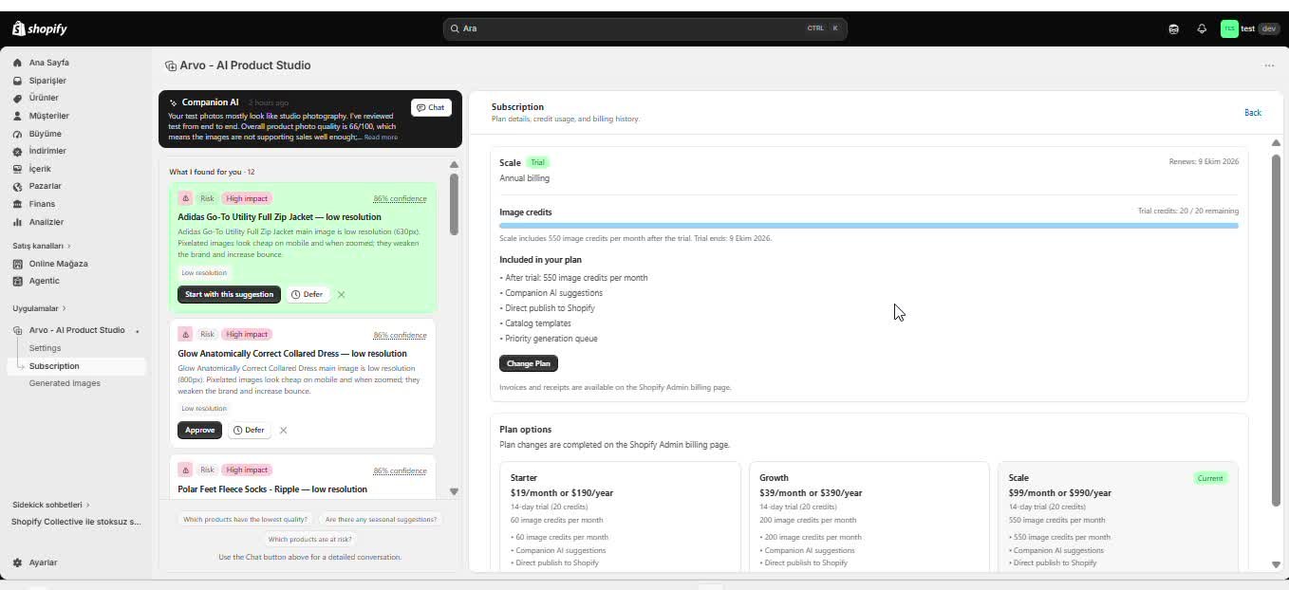Open Ayarlar gear icon

point(17,562)
